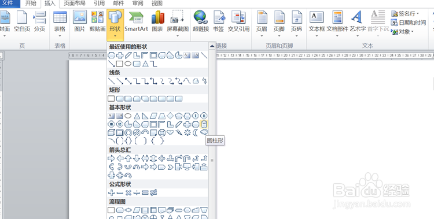
Task: Insert a 分页 page break
Action: pyautogui.click(x=39, y=21)
